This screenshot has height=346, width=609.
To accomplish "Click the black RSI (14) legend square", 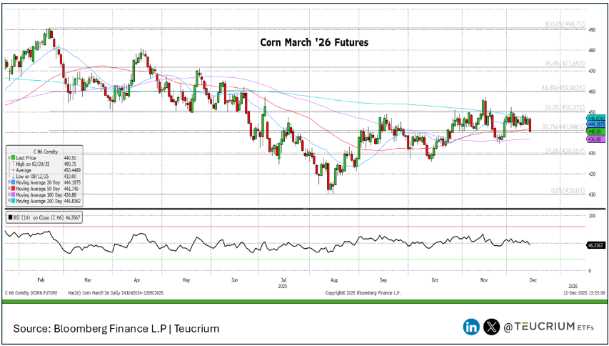I will [x=7, y=216].
